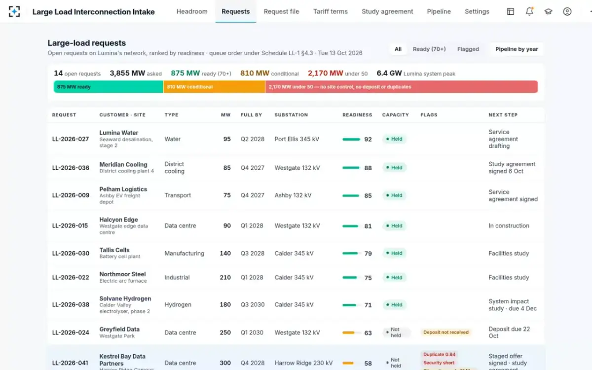
Task: Open the Settings tab
Action: click(x=477, y=11)
